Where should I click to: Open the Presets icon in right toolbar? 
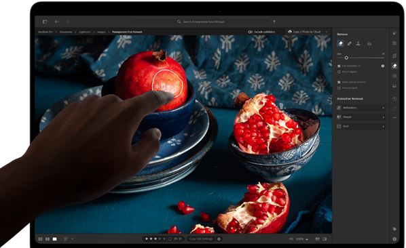pyautogui.click(x=394, y=33)
